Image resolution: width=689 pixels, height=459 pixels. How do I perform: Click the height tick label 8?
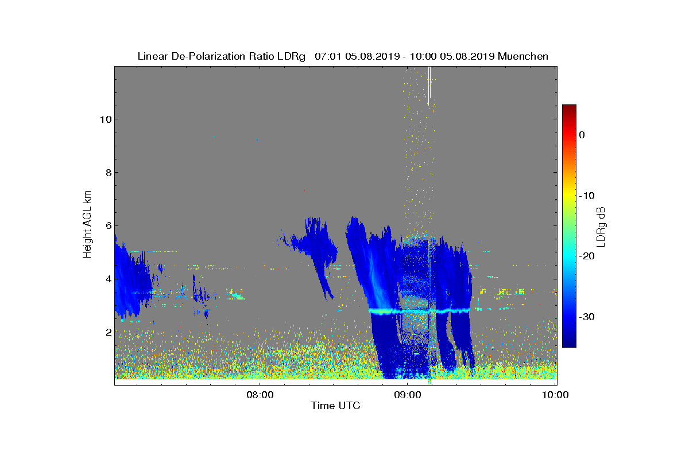coord(107,172)
